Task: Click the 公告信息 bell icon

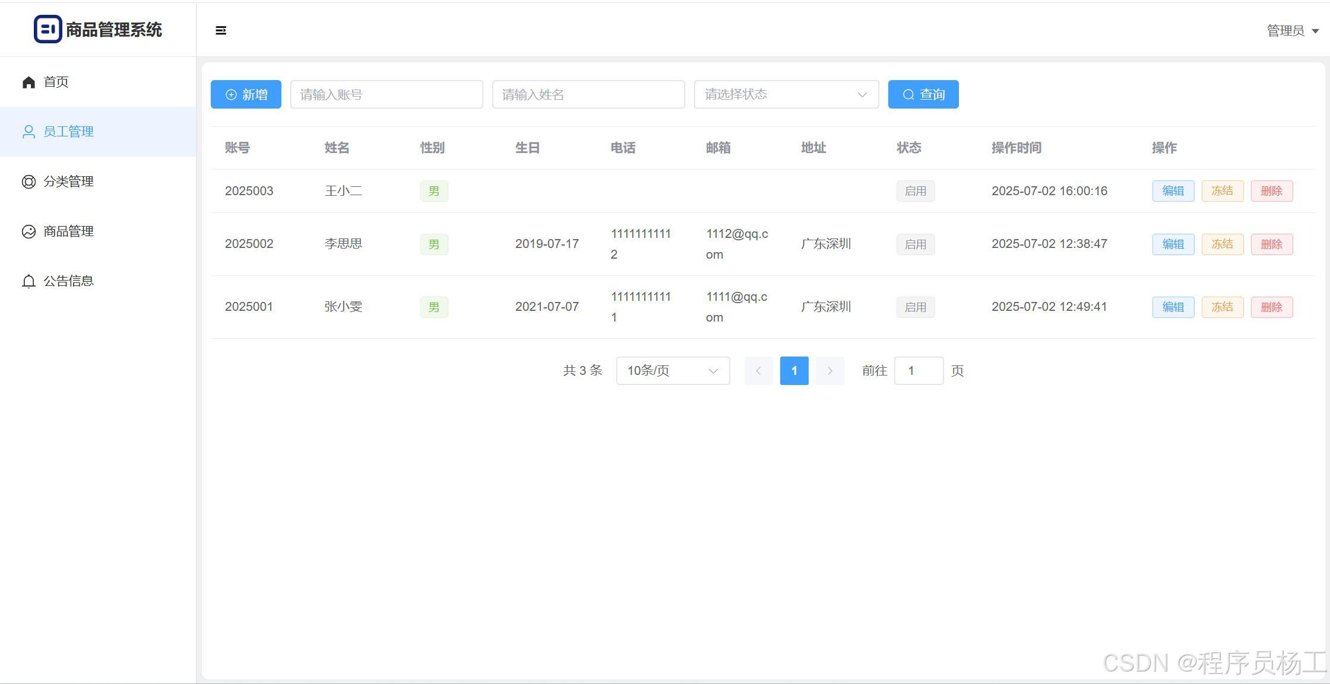Action: (x=28, y=281)
